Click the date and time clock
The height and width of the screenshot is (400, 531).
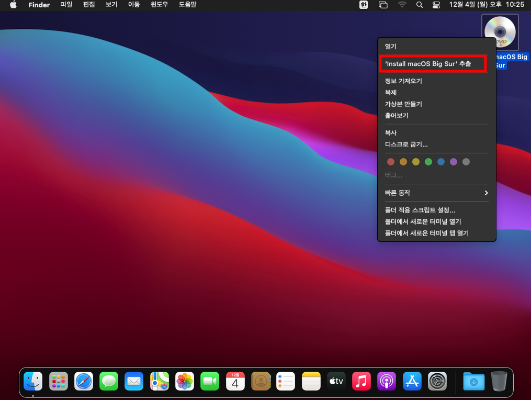[487, 5]
